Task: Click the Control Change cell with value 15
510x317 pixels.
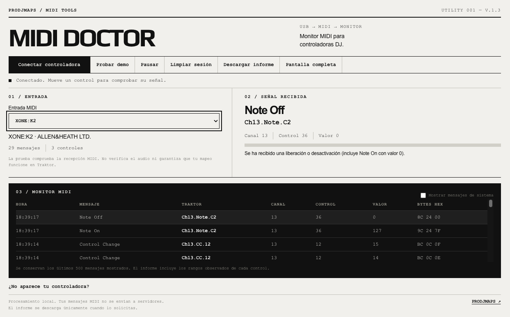Action: pyautogui.click(x=100, y=244)
